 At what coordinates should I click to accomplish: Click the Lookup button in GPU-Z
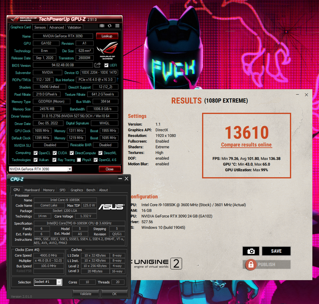pyautogui.click(x=107, y=36)
